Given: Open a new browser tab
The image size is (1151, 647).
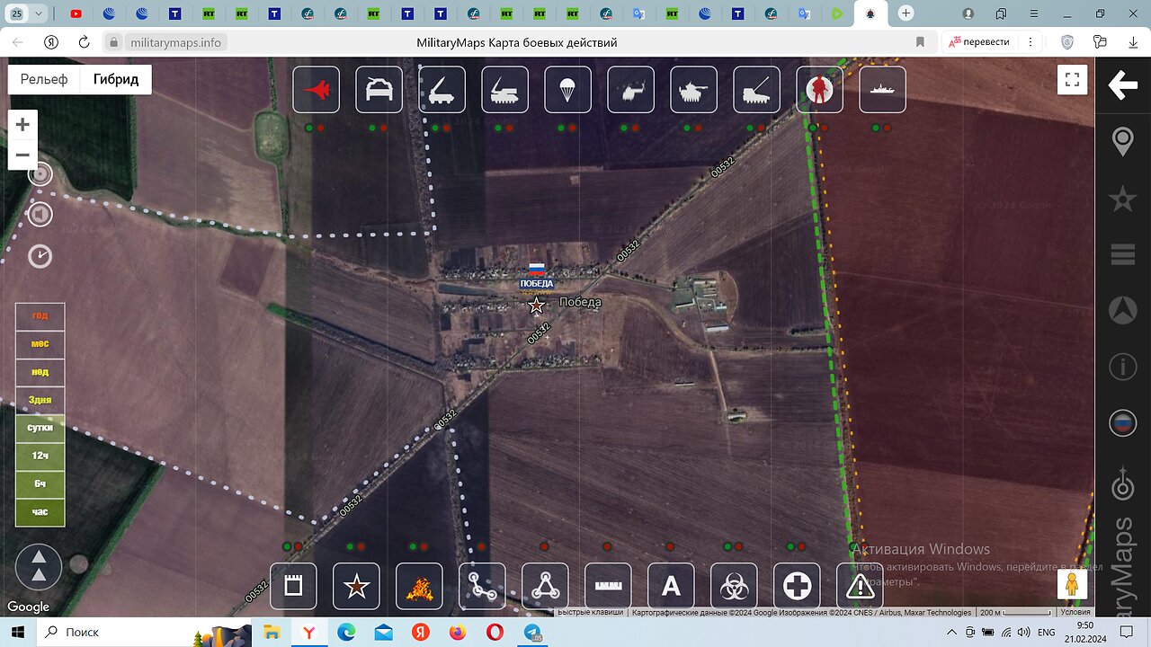Looking at the screenshot, I should pyautogui.click(x=906, y=13).
